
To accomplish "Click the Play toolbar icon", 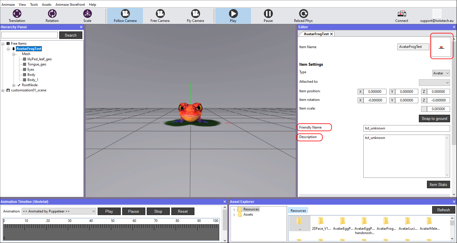I will [233, 16].
